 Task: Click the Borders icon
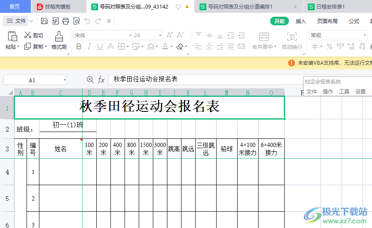[121, 46]
